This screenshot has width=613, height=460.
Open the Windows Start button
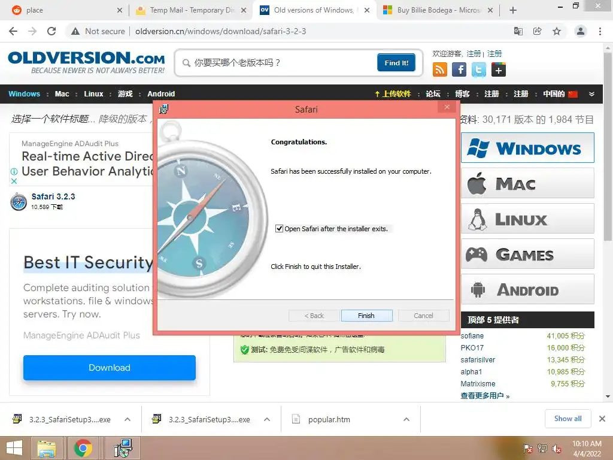coord(14,448)
